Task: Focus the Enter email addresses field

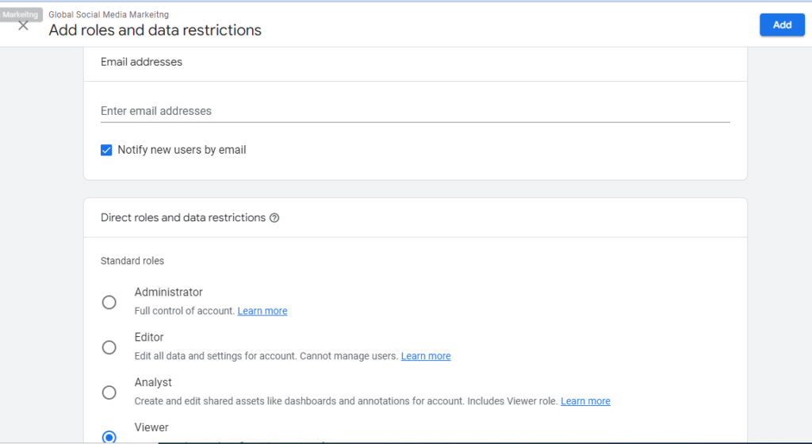Action: pyautogui.click(x=416, y=111)
